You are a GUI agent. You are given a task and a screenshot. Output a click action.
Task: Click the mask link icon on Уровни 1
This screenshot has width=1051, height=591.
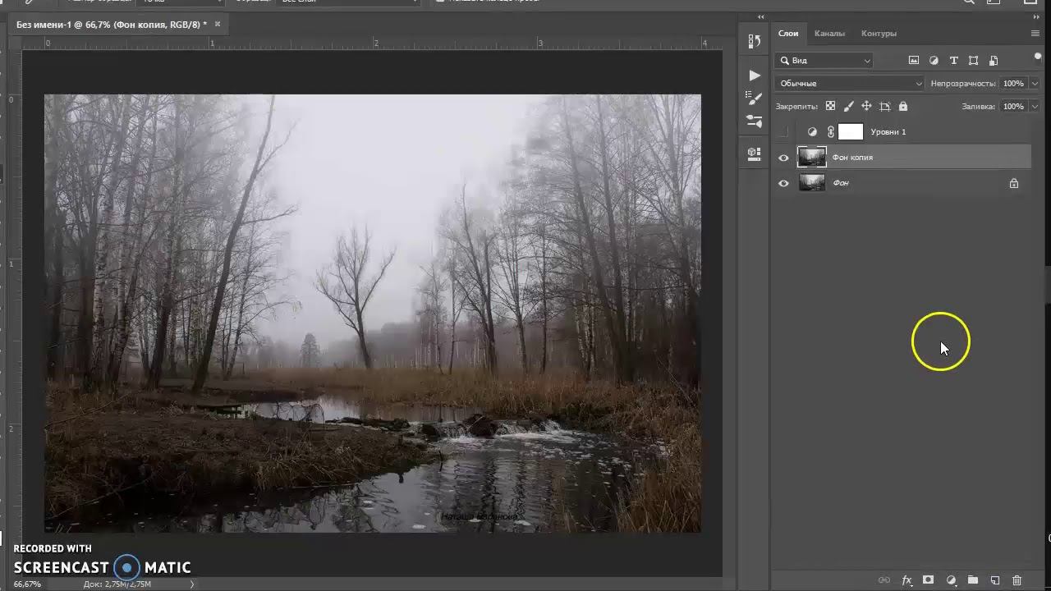(831, 132)
